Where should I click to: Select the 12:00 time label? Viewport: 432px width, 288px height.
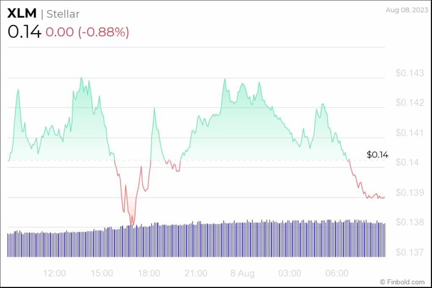click(54, 273)
